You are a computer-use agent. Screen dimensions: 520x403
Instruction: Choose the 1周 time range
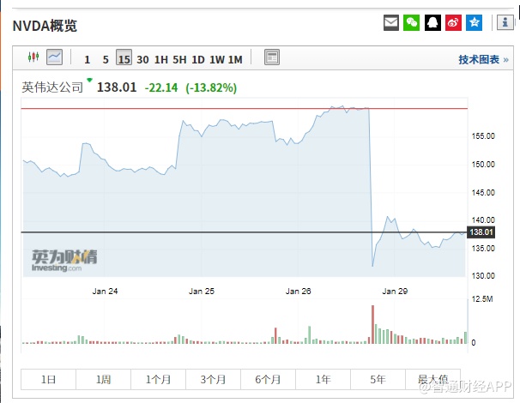104,379
